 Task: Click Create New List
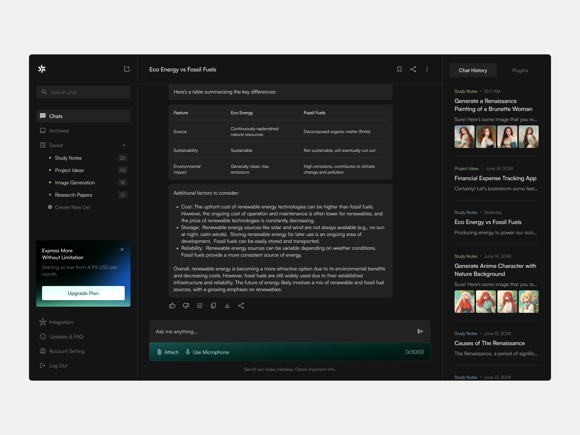pyautogui.click(x=72, y=207)
